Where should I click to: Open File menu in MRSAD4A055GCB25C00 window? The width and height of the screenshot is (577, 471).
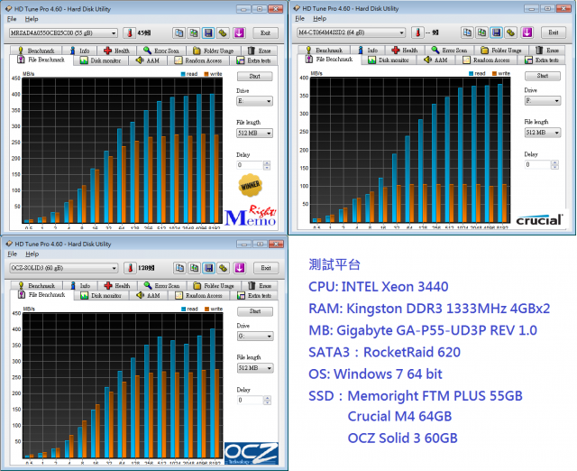click(12, 19)
